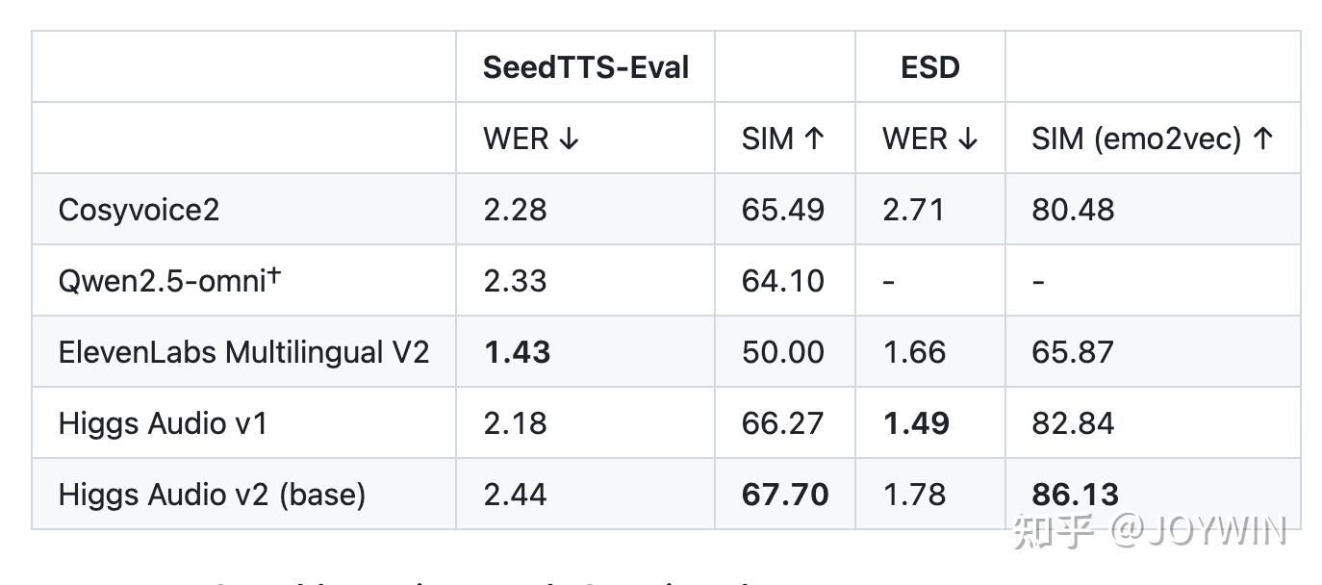The width and height of the screenshot is (1322, 585).
Task: Click the 82.84 emo2vec cell
Action: 1073,423
